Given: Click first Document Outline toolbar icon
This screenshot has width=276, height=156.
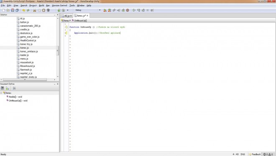Looking at the screenshot, I should pyautogui.click(x=2, y=88).
